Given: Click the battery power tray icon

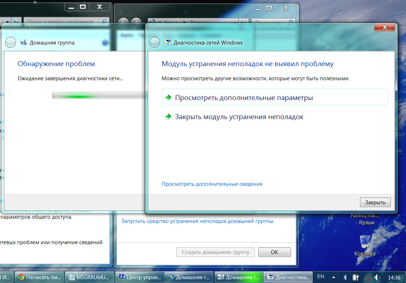Looking at the screenshot, I should [356, 277].
